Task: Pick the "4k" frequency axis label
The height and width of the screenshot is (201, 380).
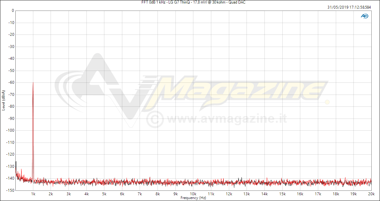Action: click(86, 194)
